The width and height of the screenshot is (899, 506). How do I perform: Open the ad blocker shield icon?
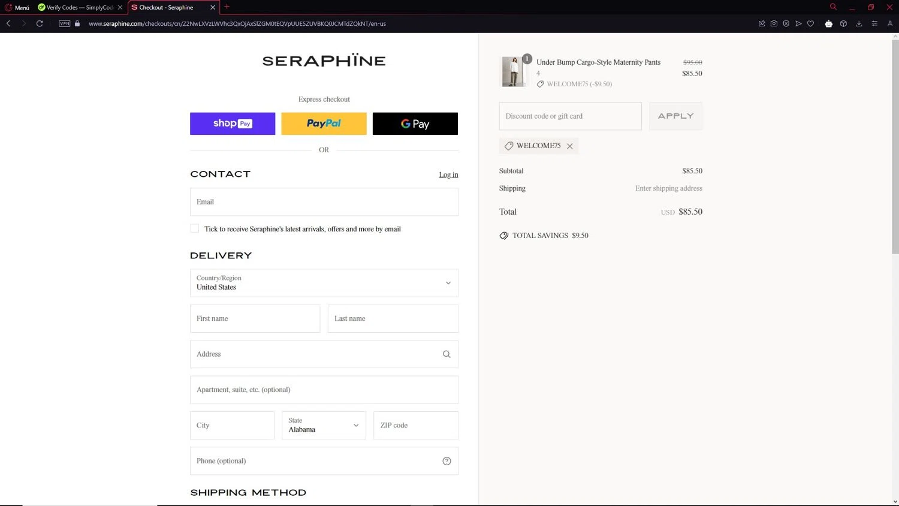coord(786,23)
